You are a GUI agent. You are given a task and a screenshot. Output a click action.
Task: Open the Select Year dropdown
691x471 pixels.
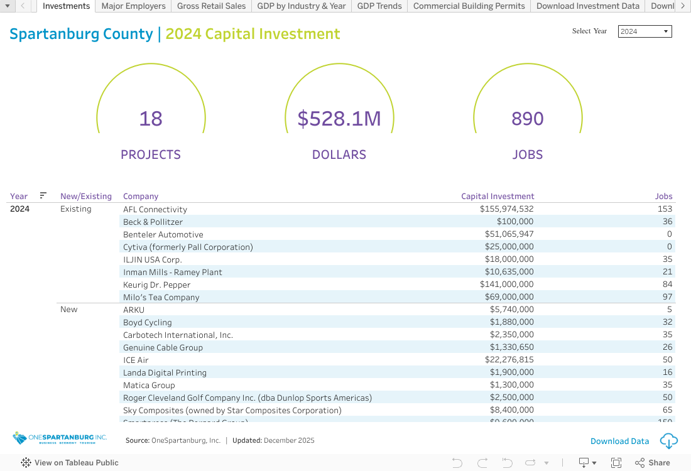645,31
